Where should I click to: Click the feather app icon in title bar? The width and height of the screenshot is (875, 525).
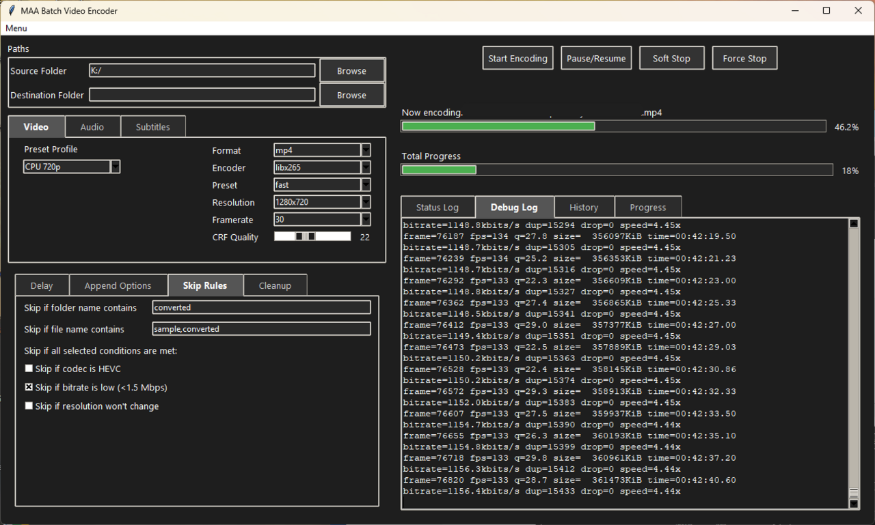(x=11, y=11)
